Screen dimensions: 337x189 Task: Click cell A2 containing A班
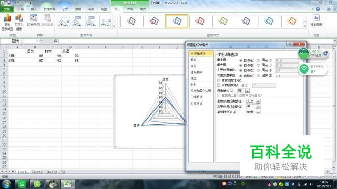coord(17,56)
